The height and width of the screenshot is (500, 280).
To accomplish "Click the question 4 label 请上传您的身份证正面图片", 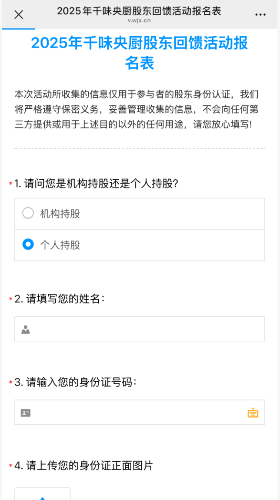I will [83, 466].
